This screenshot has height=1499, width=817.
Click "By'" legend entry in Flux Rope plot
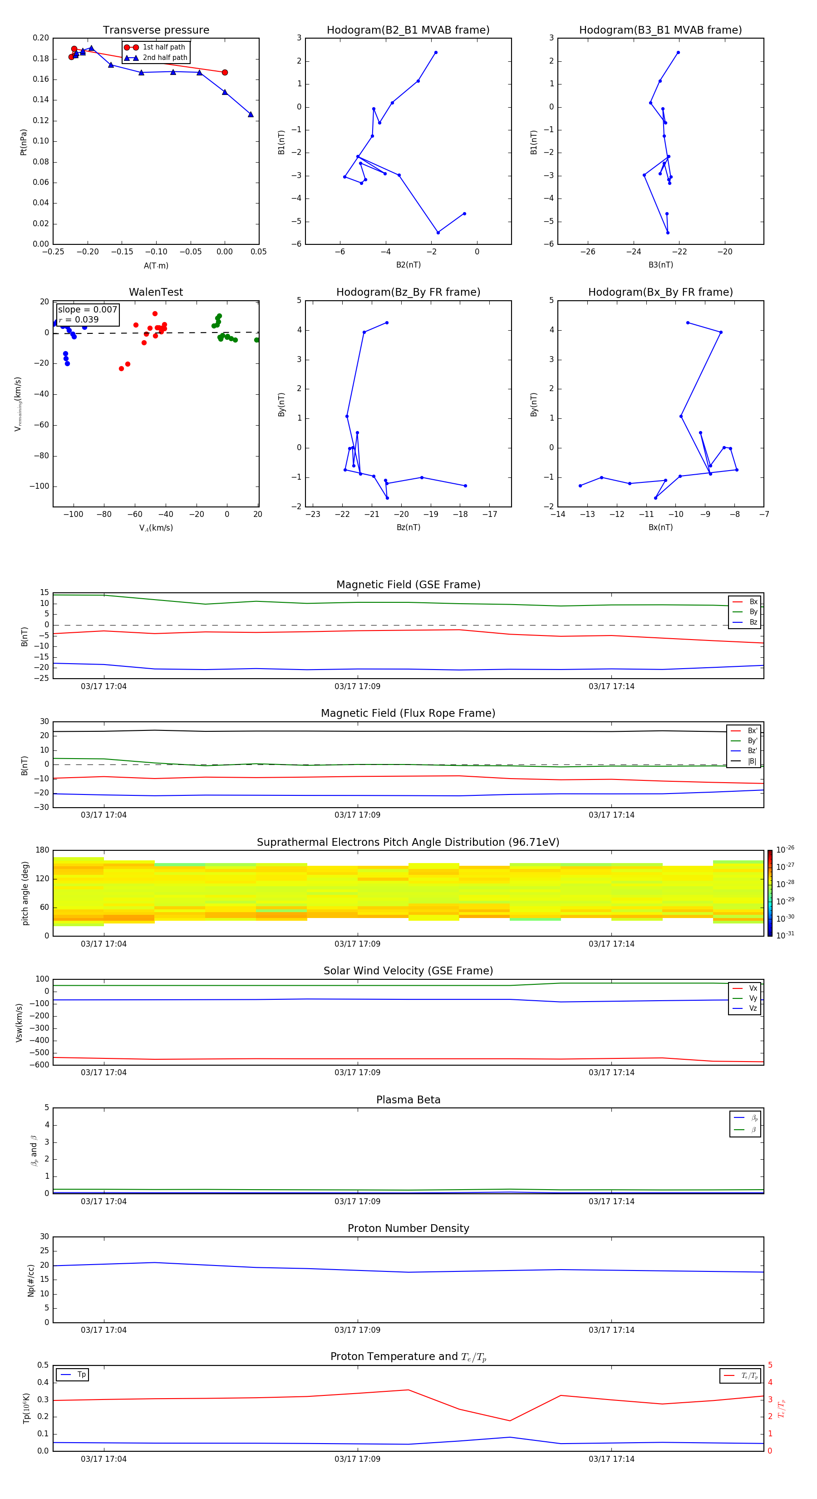click(x=744, y=741)
